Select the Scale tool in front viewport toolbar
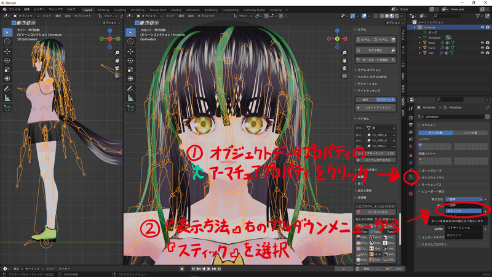 coord(130,70)
